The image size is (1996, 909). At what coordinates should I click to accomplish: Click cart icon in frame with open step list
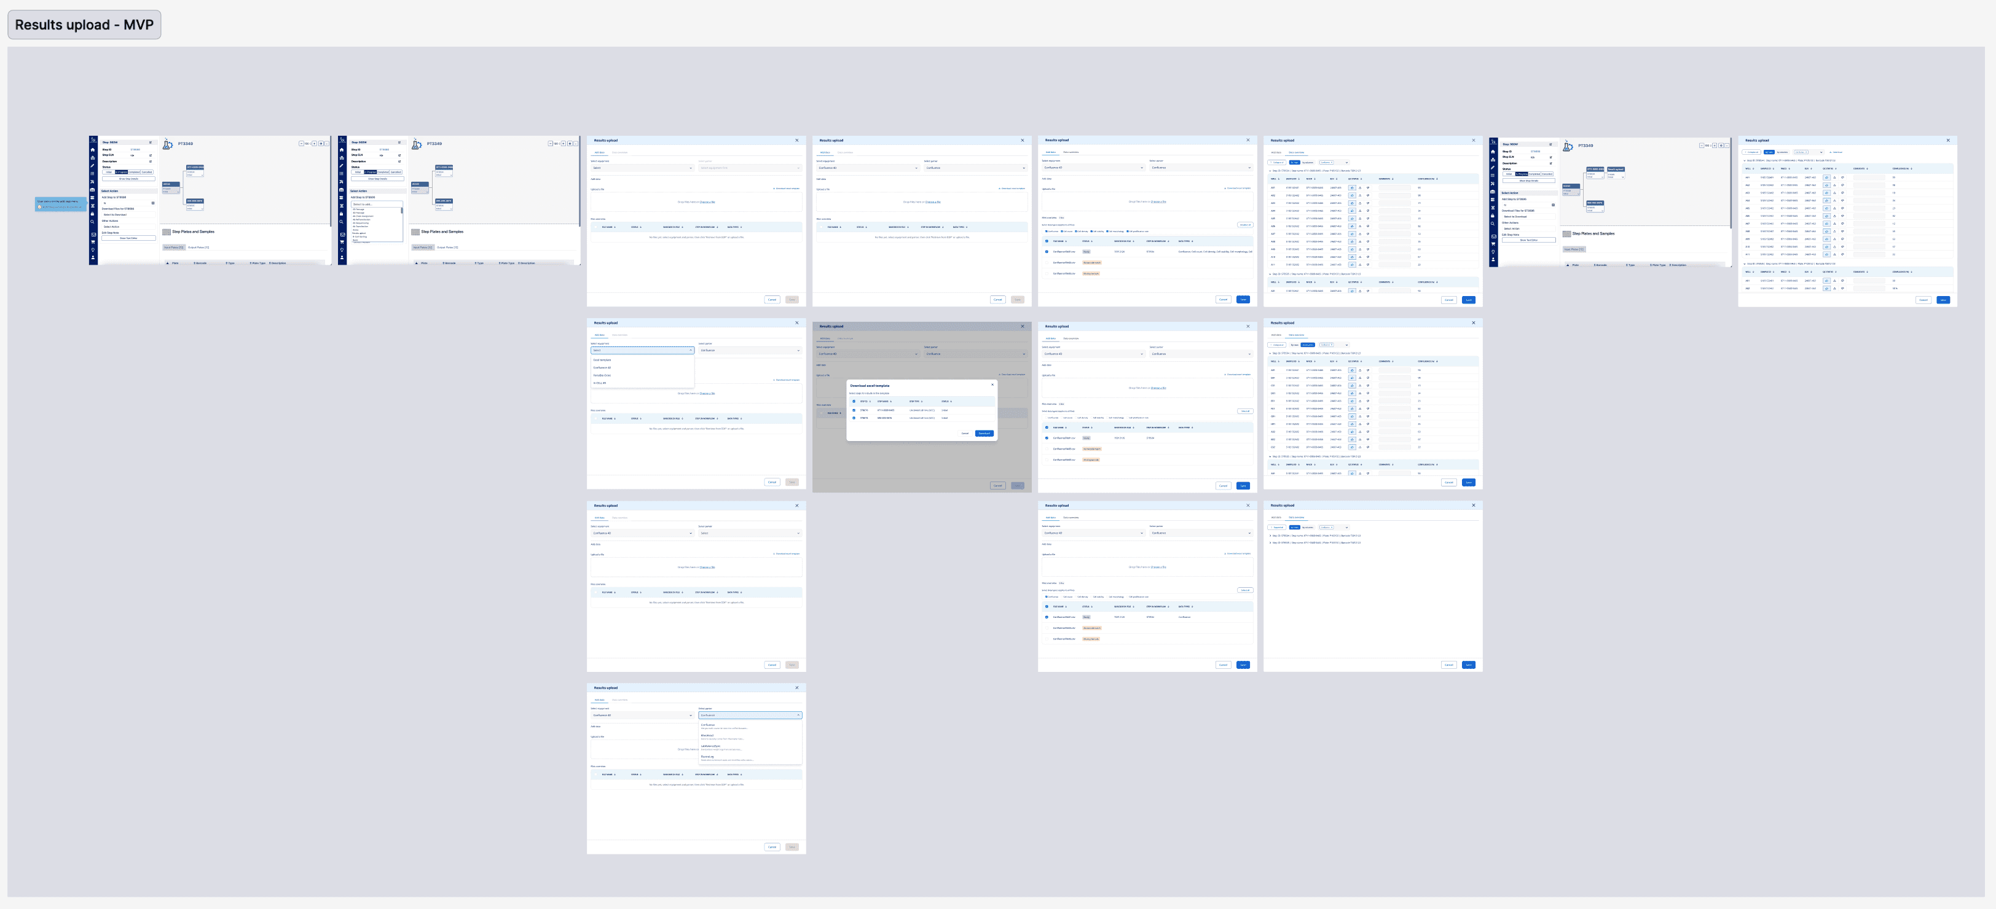(x=342, y=243)
